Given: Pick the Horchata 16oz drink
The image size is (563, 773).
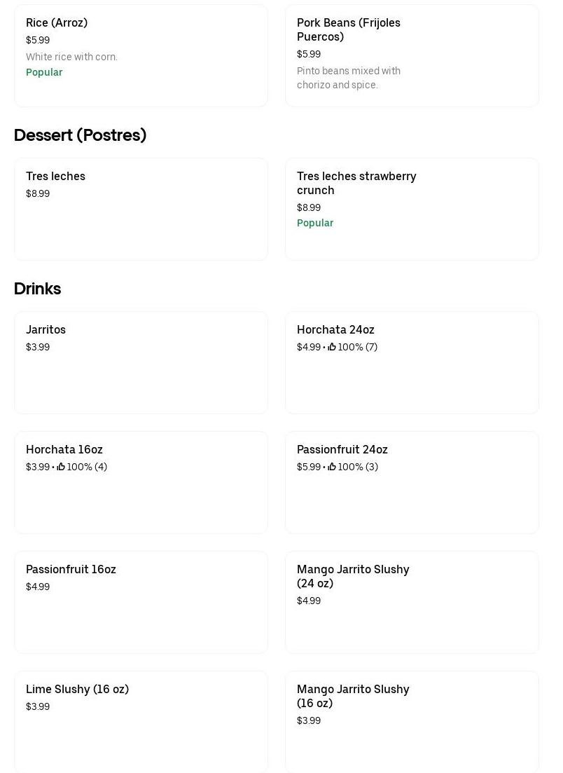Looking at the screenshot, I should tap(141, 491).
